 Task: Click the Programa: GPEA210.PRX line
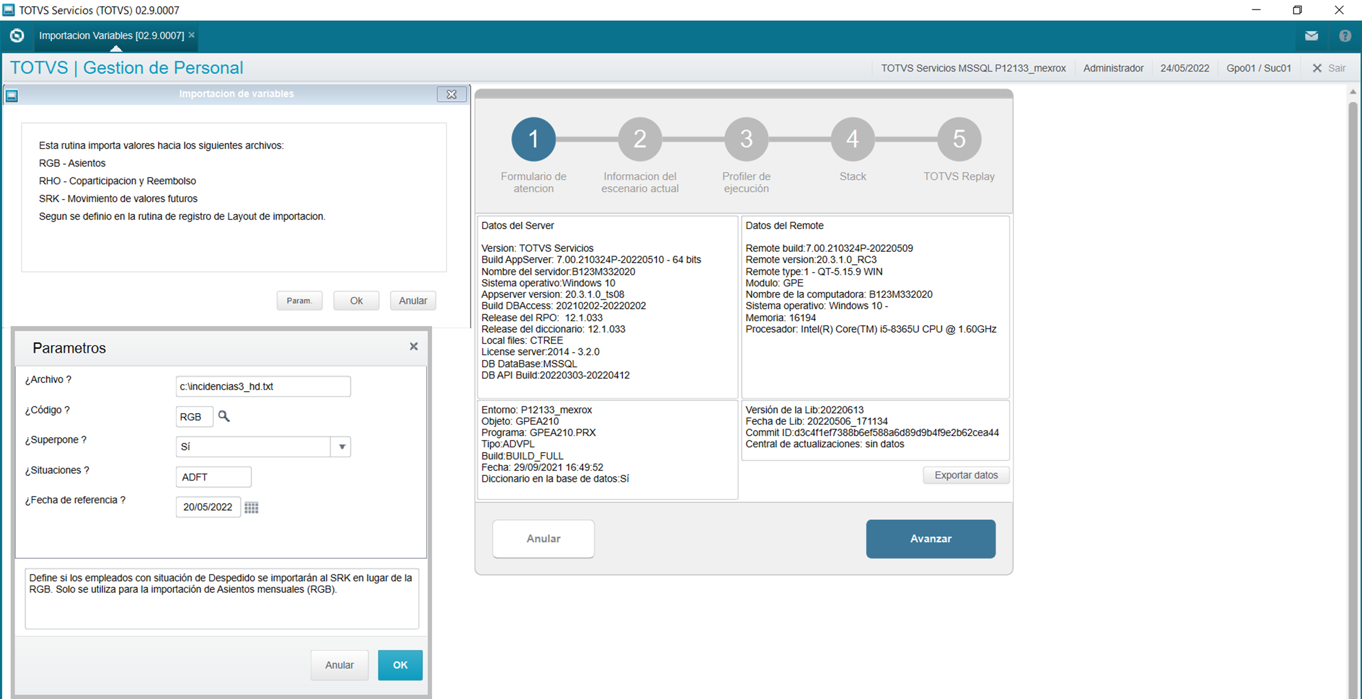[538, 433]
